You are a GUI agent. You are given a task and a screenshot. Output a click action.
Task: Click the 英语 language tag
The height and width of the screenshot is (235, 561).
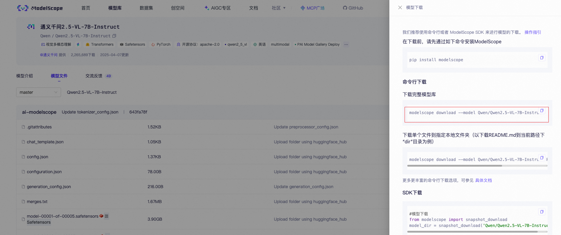click(x=260, y=44)
